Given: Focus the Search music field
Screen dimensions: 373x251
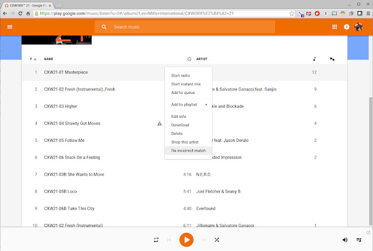Looking at the screenshot, I should pos(185,27).
